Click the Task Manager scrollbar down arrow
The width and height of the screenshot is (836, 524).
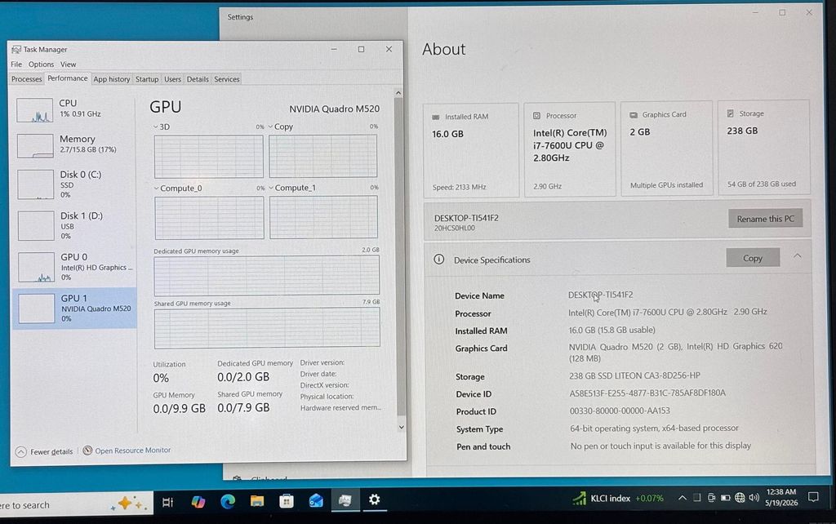pyautogui.click(x=401, y=427)
